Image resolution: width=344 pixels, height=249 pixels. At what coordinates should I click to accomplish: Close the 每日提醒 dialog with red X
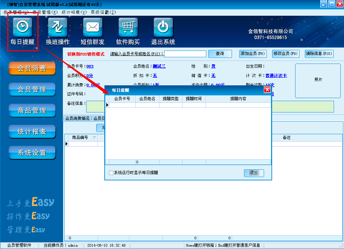[267, 90]
